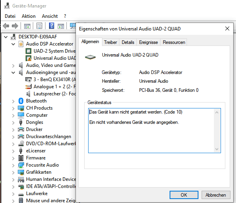Click the Lautsprecher speaker icon
236x203 pixels.
28,94
